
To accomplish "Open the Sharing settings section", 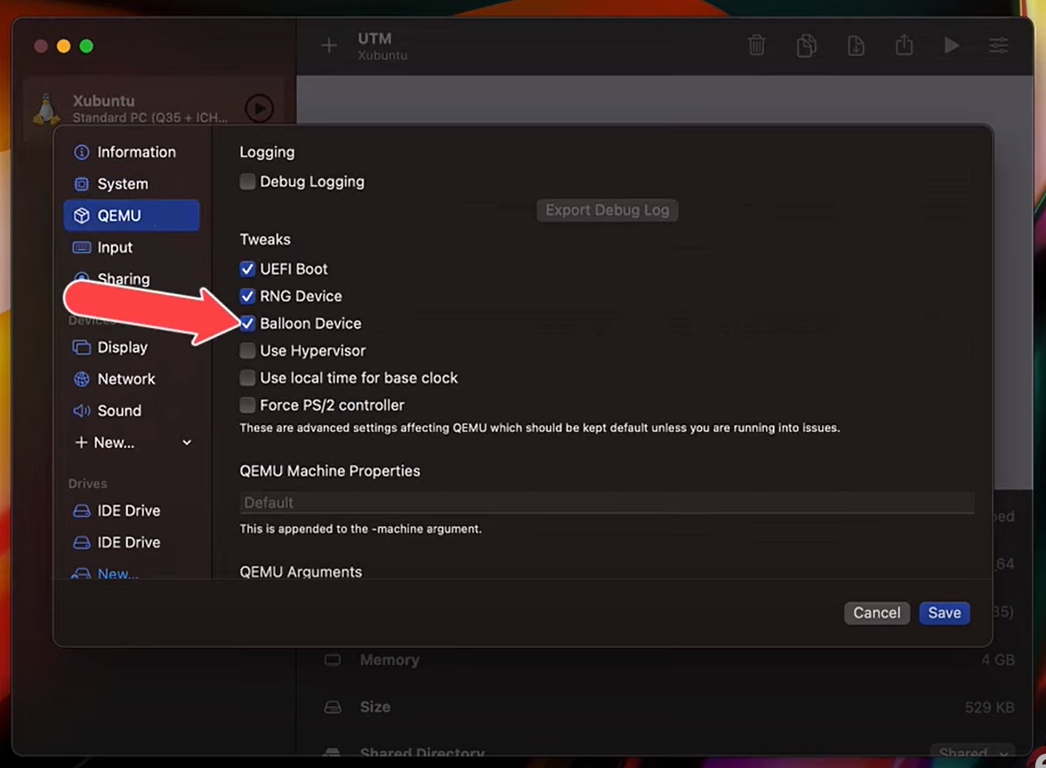I will 132,279.
